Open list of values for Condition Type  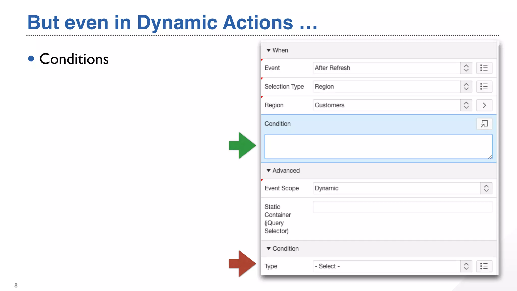pos(484,266)
